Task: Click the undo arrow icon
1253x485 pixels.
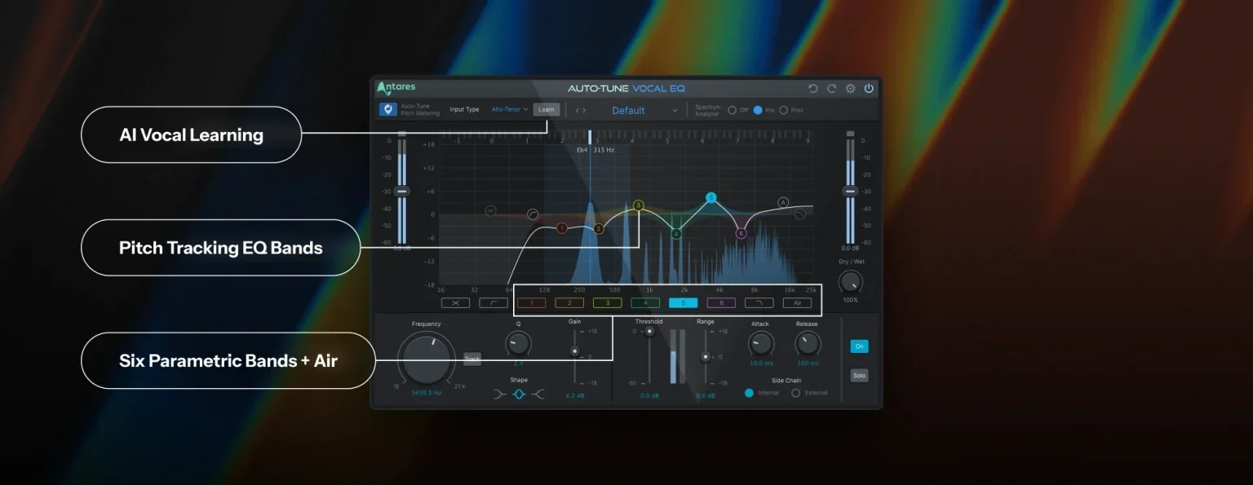Action: coord(812,88)
